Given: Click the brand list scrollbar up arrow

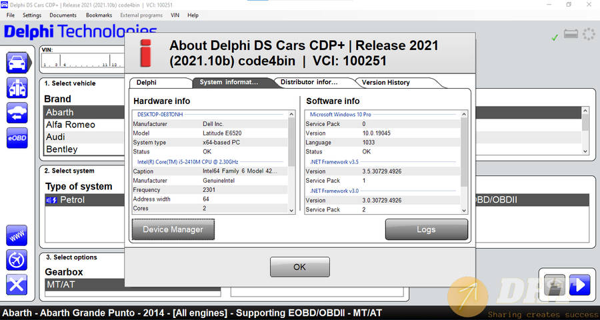Looking at the screenshot, I should click(585, 110).
